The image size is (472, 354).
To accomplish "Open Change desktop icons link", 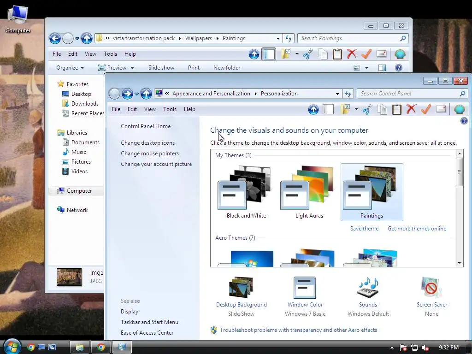I will pyautogui.click(x=147, y=143).
